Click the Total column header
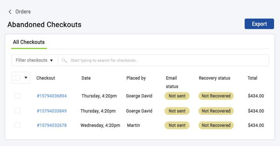This screenshot has height=146, width=280. 252,78
